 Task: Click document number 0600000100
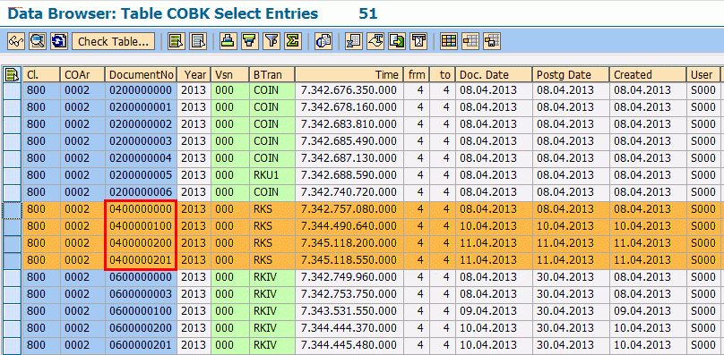click(141, 311)
